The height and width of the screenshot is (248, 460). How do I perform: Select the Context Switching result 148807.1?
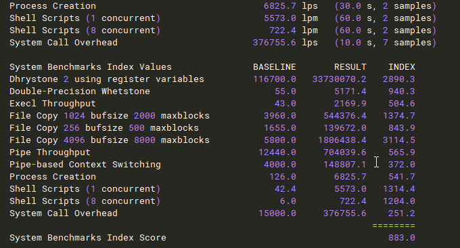click(345, 165)
